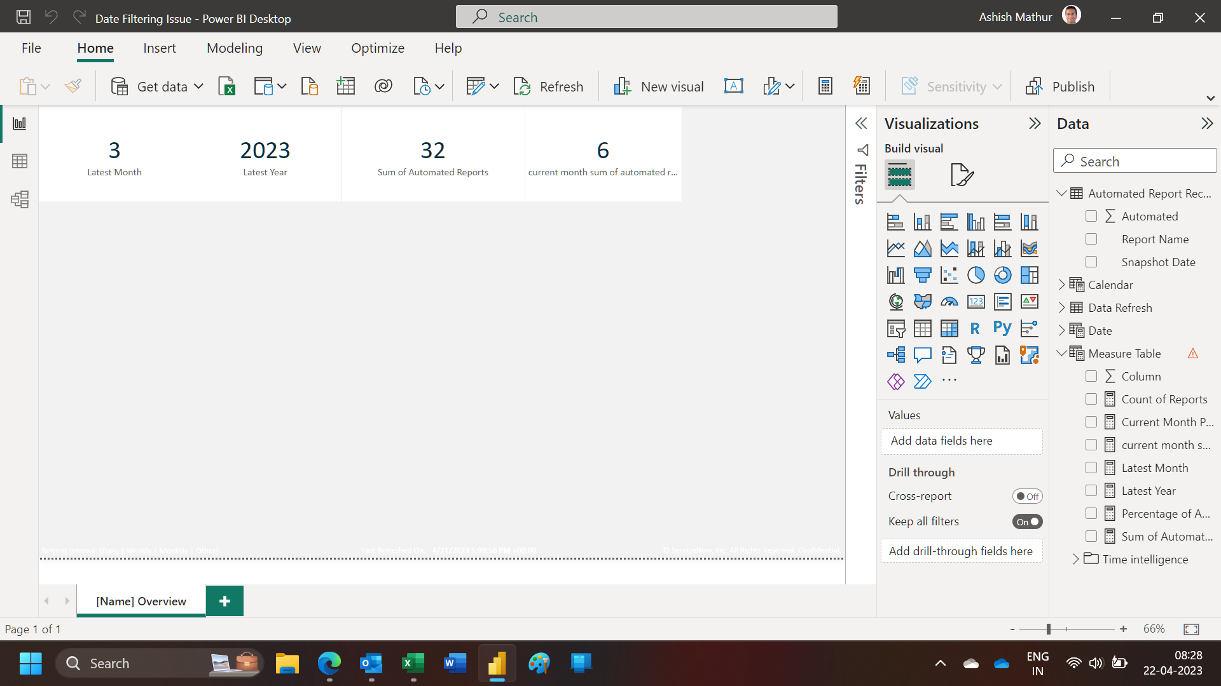Open the Optimize ribbon tab
Viewport: 1221px width, 686px height.
click(x=378, y=48)
